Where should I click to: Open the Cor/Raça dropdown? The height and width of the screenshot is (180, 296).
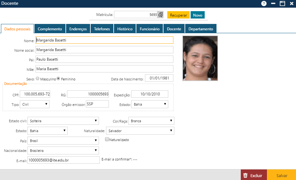[151, 121]
